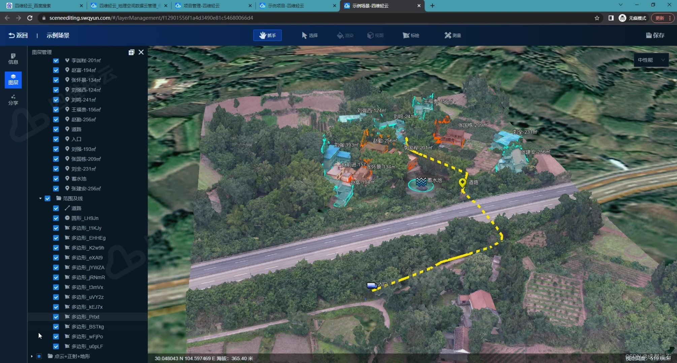The image size is (677, 363).
Task: Bookmark this page with star icon
Action: coord(597,18)
